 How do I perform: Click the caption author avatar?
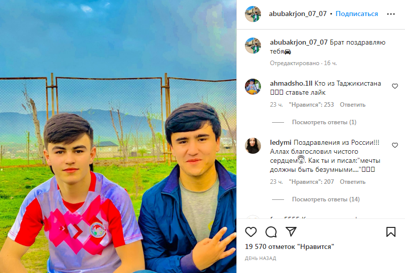(x=253, y=46)
